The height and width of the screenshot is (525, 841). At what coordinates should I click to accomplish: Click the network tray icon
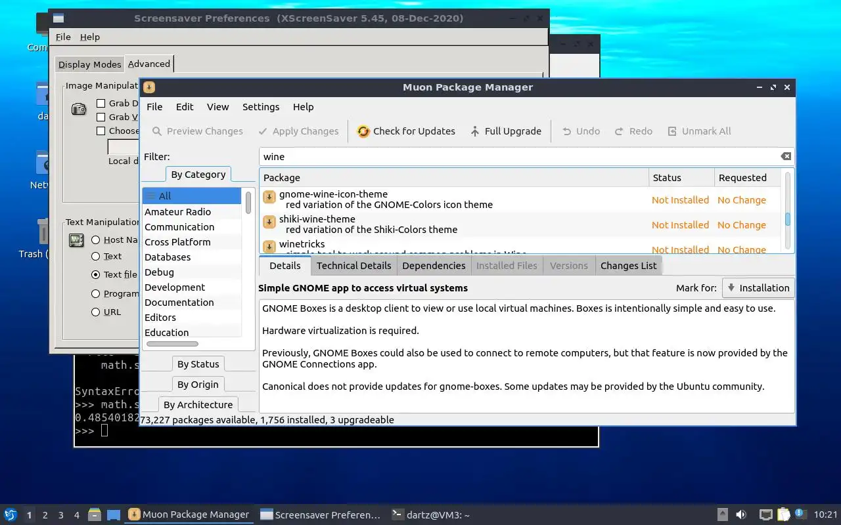tap(765, 514)
